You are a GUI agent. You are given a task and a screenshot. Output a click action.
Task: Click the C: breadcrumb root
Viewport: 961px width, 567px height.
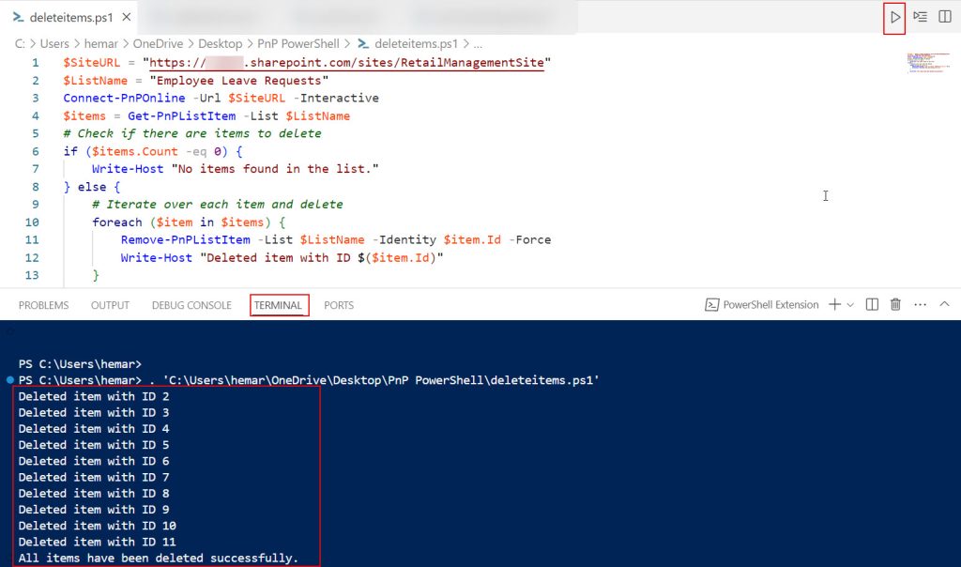click(x=21, y=43)
